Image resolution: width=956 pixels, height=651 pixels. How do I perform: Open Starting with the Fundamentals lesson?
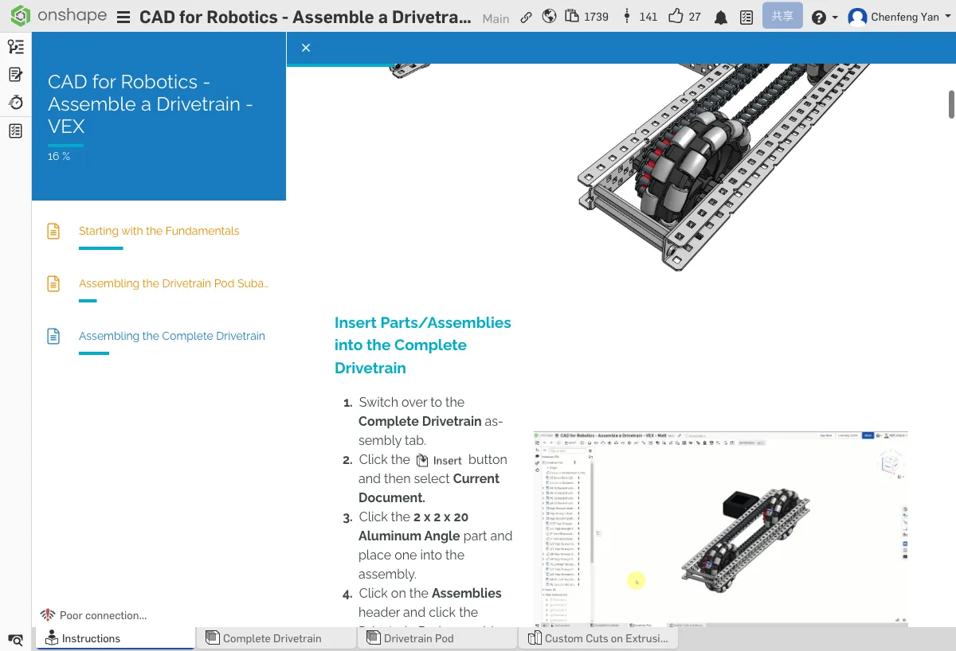pos(159,231)
